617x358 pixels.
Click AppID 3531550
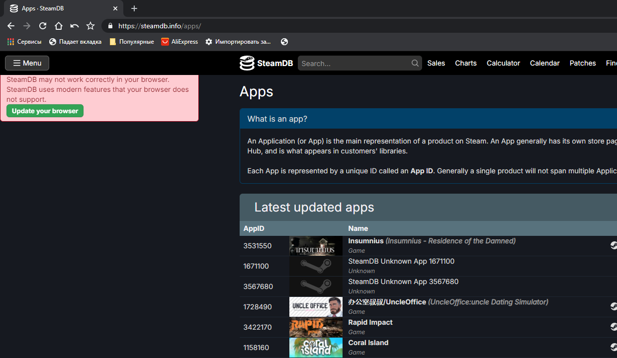258,246
